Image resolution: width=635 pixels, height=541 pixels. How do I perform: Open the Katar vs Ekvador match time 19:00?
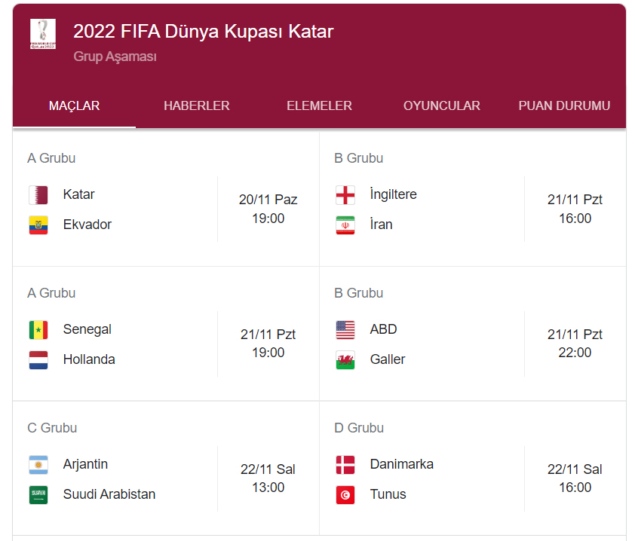coord(268,219)
